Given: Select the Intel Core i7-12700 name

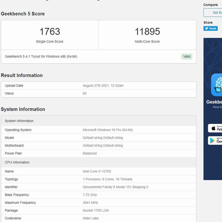Looking at the screenshot, I should click(97, 171).
